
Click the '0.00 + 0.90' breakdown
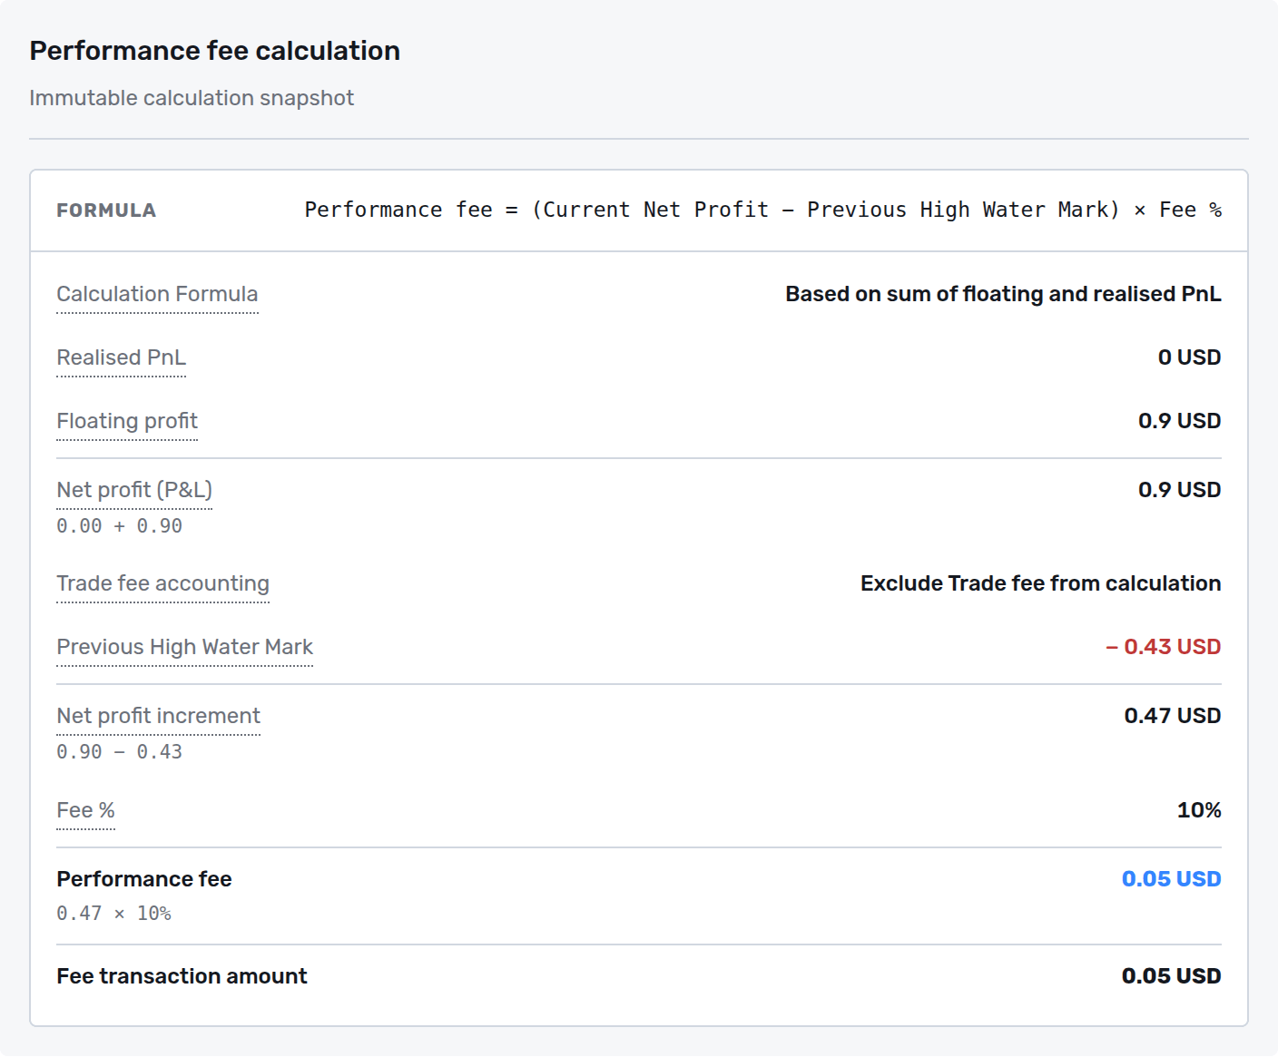pyautogui.click(x=119, y=526)
